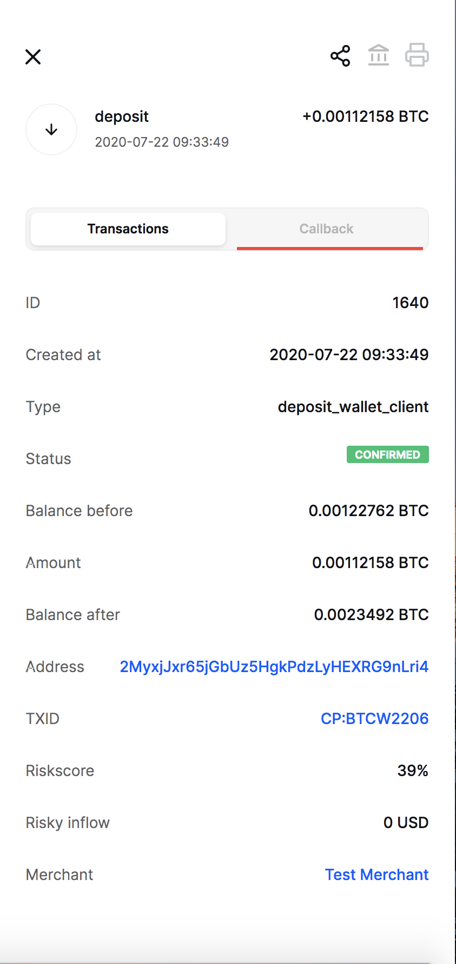Open the Test Merchant link
Image resolution: width=456 pixels, height=964 pixels.
(x=376, y=875)
